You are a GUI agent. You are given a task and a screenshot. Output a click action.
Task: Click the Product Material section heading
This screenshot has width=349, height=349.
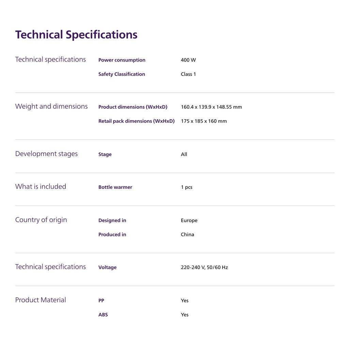click(41, 300)
